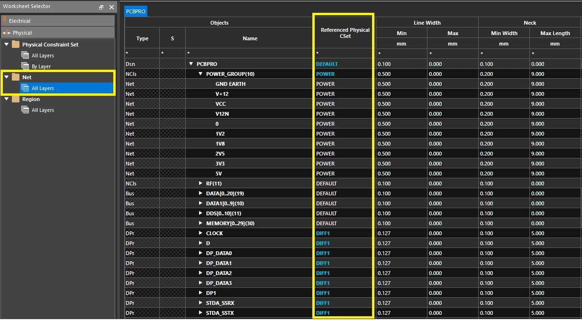Click the Name column filter field
The height and width of the screenshot is (321, 582).
pos(250,54)
